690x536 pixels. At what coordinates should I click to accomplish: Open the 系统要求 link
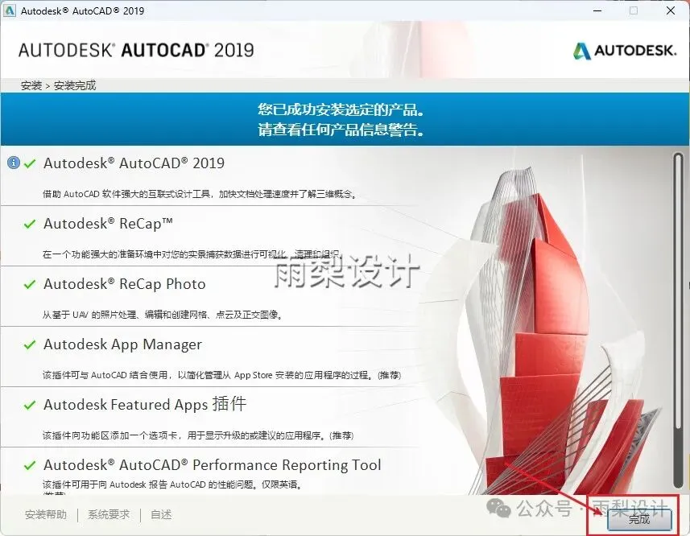109,514
